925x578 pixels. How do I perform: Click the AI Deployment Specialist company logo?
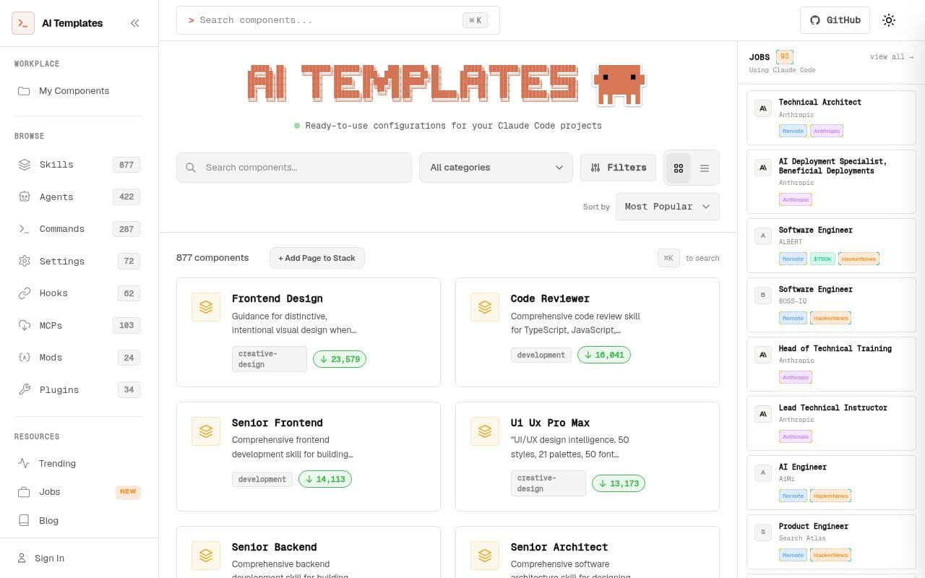point(762,168)
